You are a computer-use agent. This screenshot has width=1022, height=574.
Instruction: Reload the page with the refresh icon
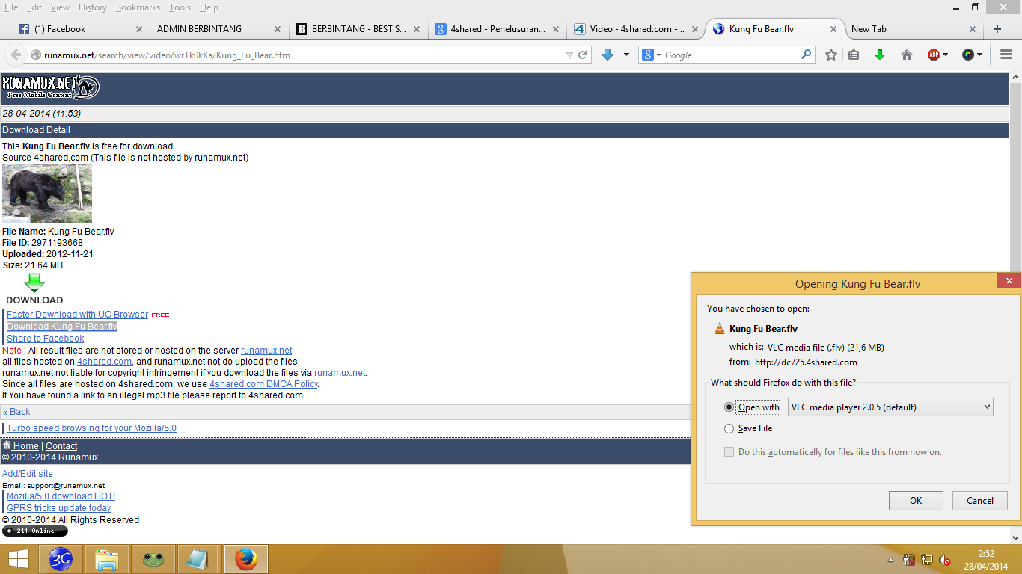point(583,55)
